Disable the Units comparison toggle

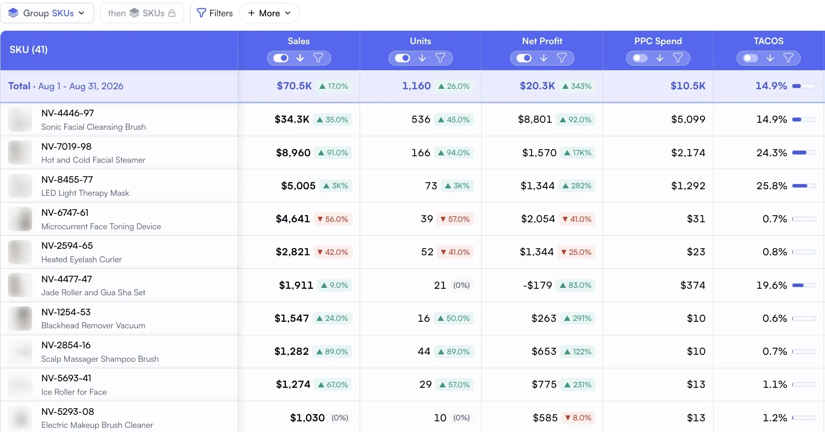tap(402, 58)
